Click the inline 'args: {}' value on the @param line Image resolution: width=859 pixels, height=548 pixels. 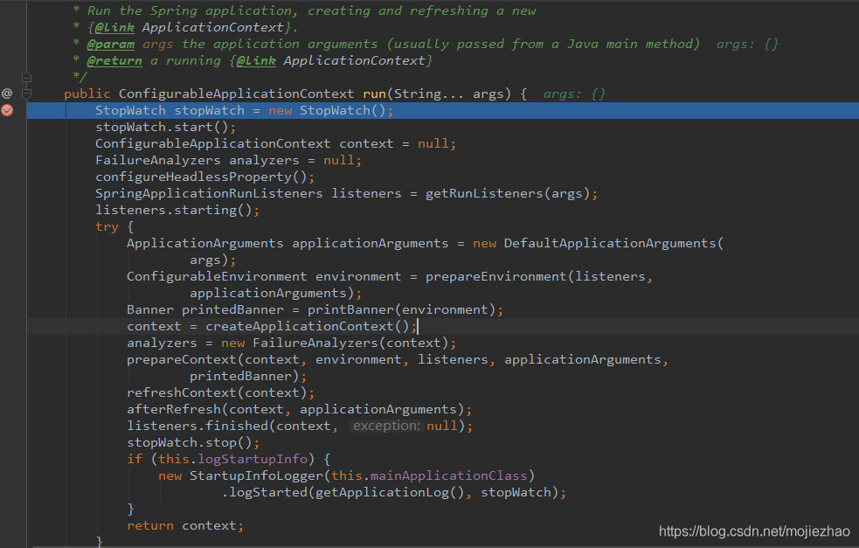click(747, 44)
